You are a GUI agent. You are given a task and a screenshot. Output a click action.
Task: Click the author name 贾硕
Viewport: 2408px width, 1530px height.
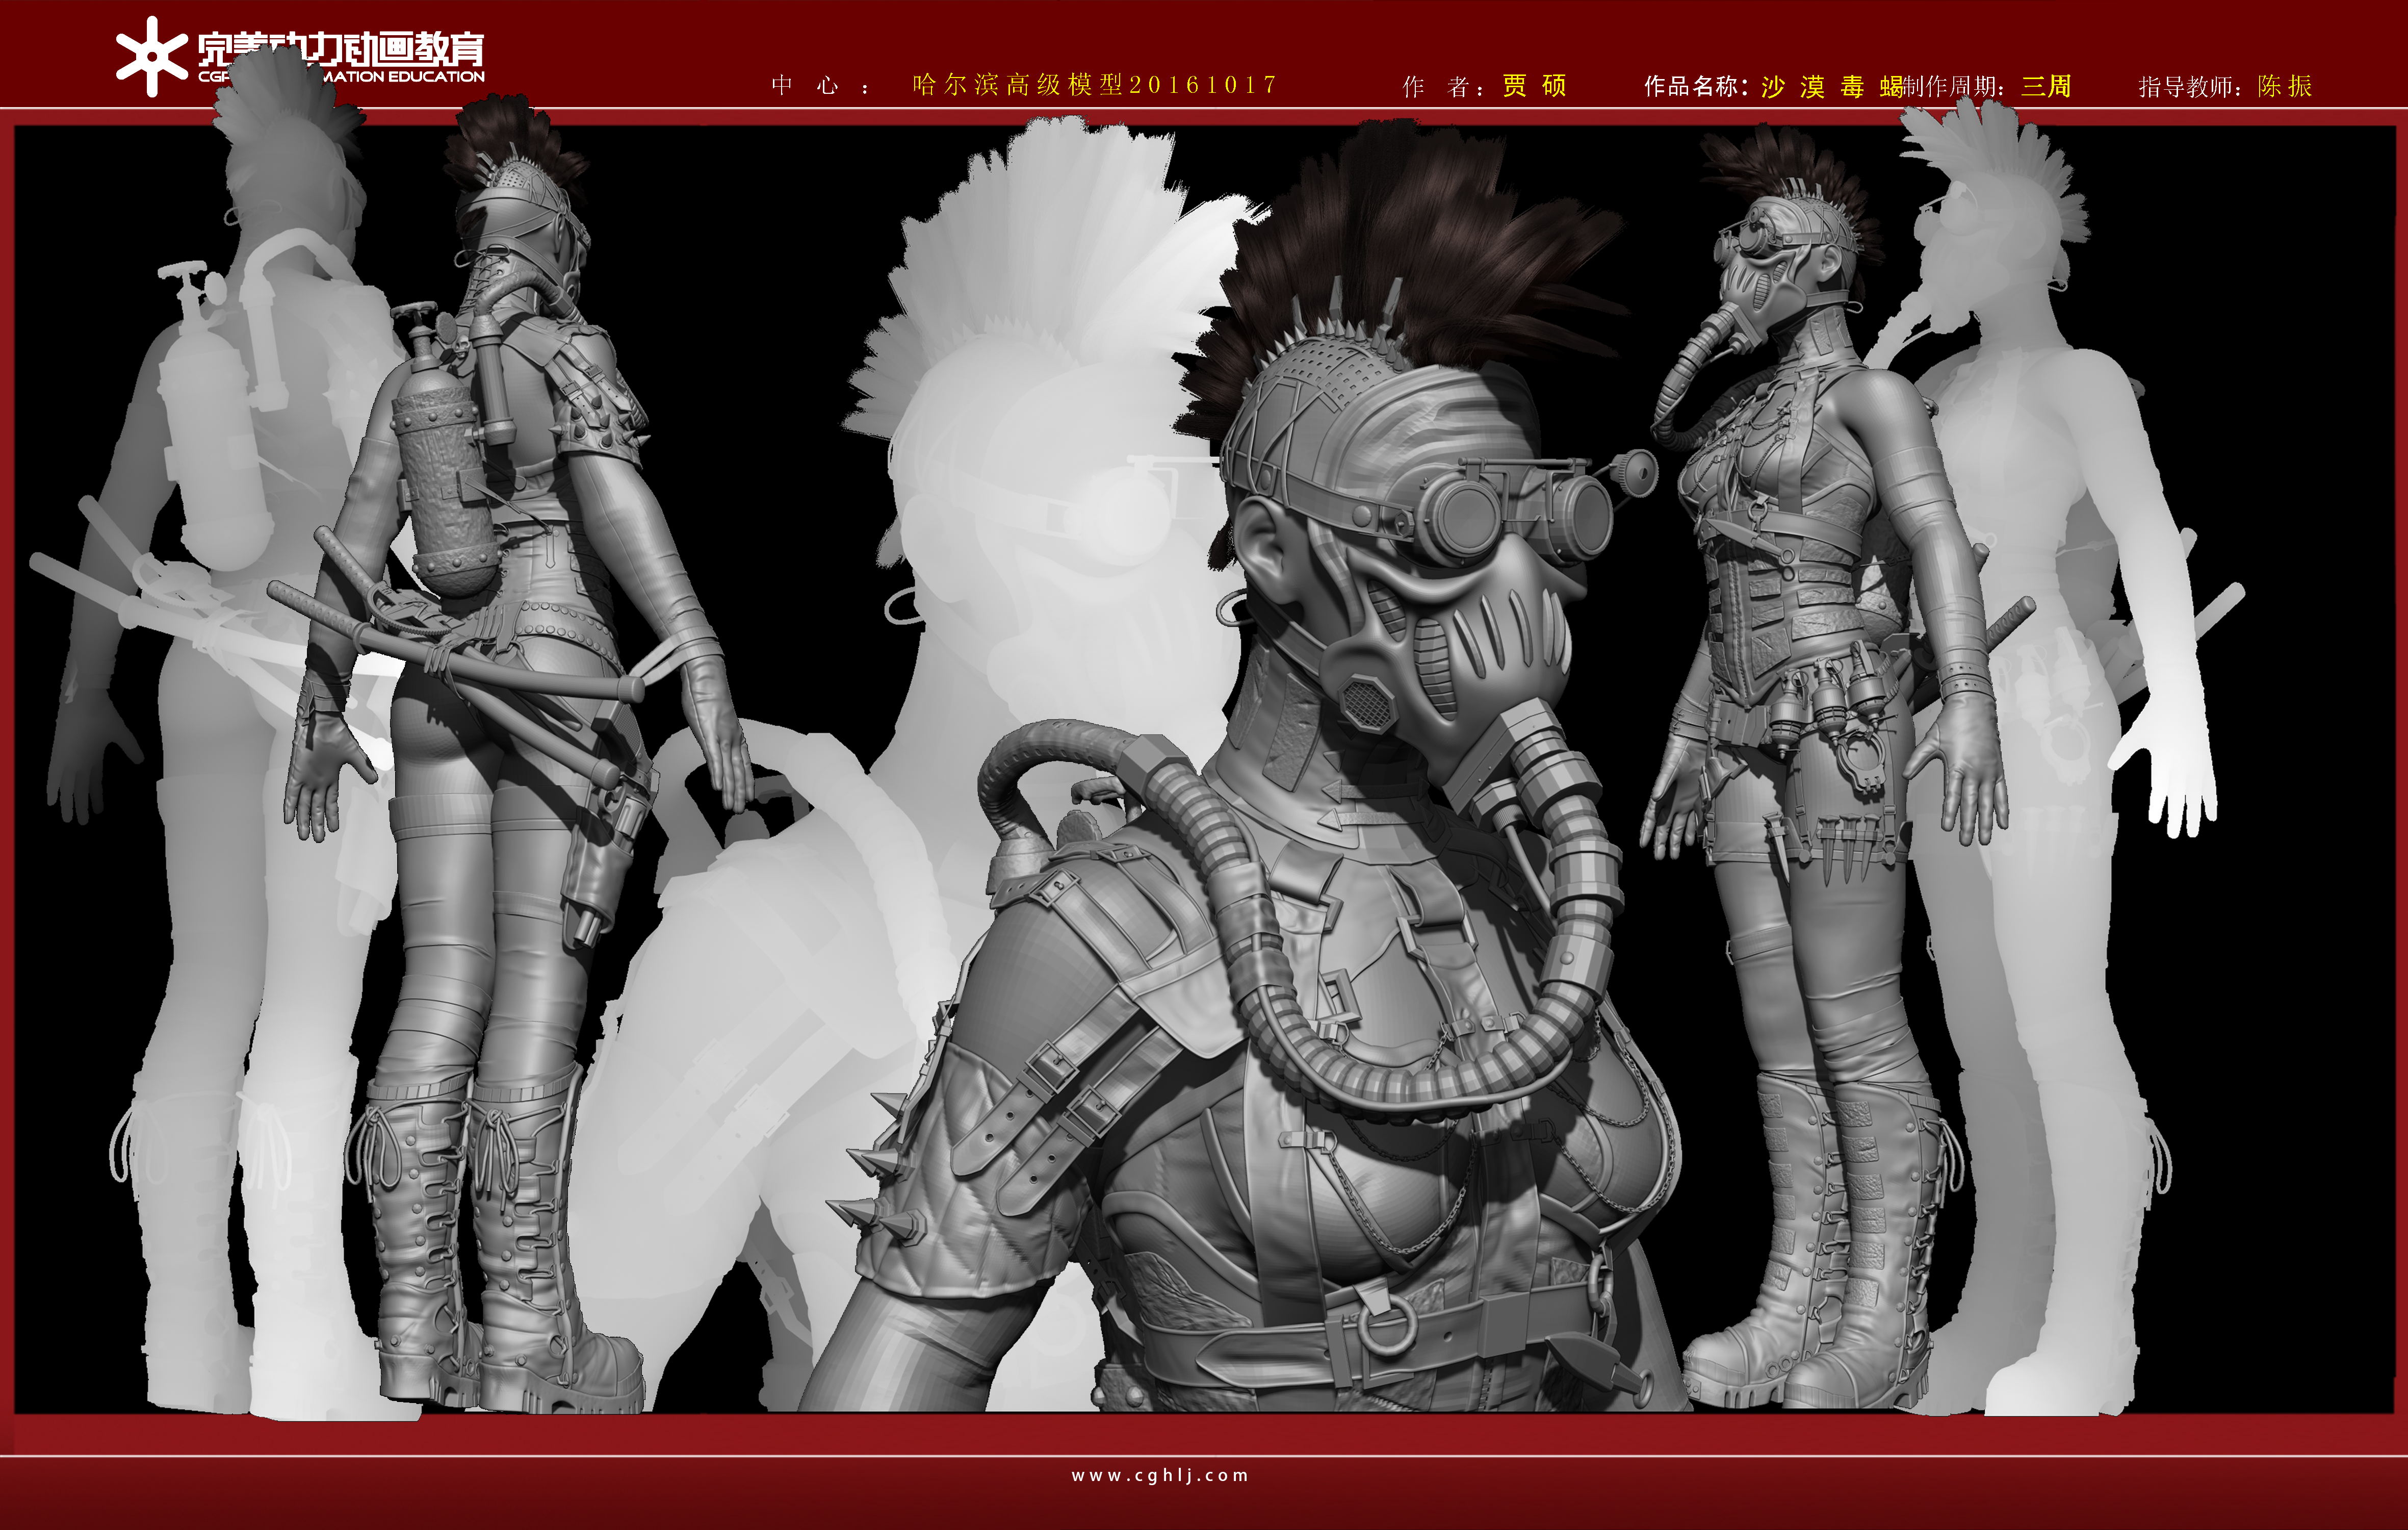click(x=1534, y=86)
